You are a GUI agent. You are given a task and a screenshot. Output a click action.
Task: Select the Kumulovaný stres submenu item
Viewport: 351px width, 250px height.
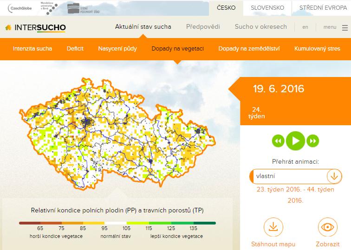317,49
